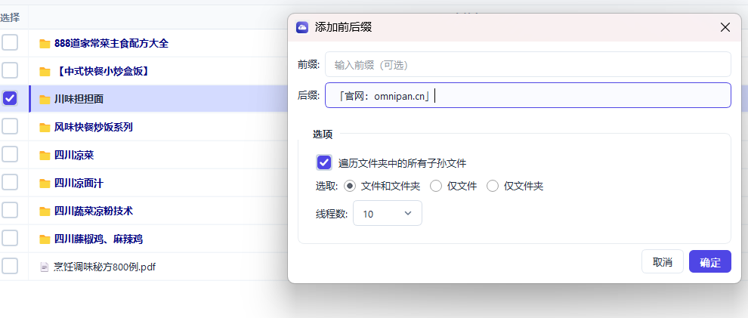Close the 添加前后缀 dialog

[725, 27]
